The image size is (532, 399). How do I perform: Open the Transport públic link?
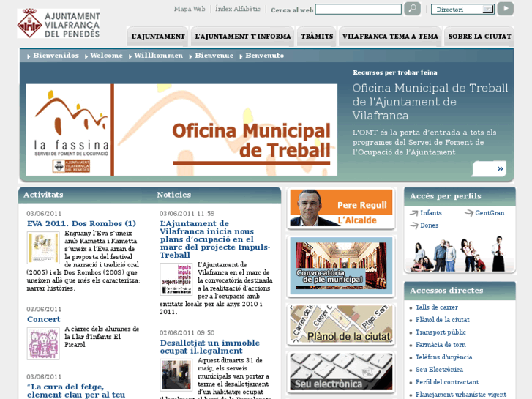pyautogui.click(x=441, y=332)
